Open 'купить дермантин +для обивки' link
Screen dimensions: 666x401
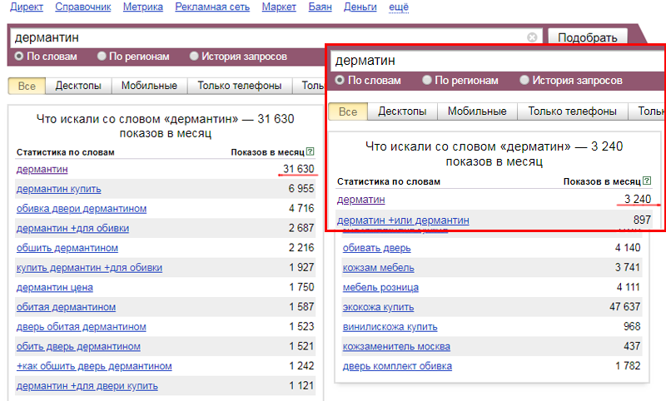(89, 268)
